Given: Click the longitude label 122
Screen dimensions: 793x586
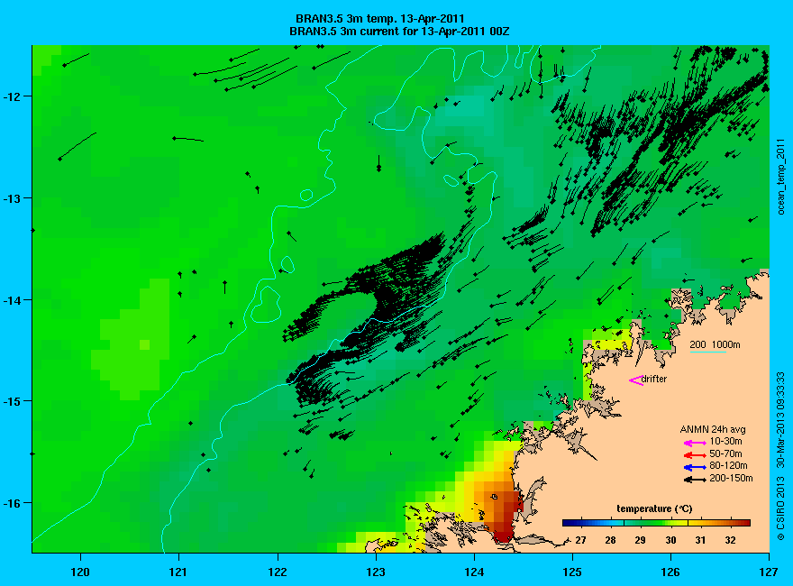Looking at the screenshot, I should click(x=278, y=572).
